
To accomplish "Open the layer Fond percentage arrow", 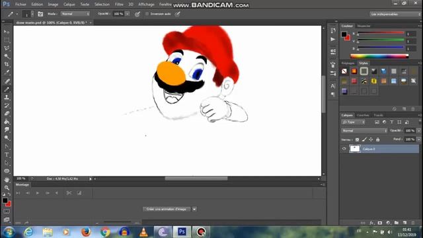I will click(x=418, y=139).
